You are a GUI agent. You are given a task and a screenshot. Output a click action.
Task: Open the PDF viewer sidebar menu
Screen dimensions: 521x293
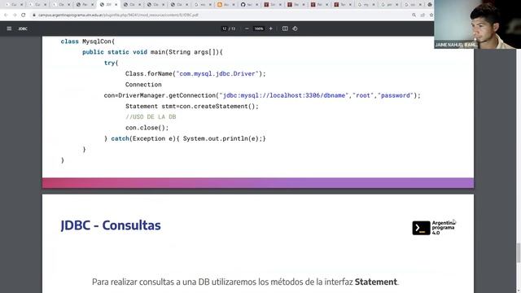click(9, 28)
